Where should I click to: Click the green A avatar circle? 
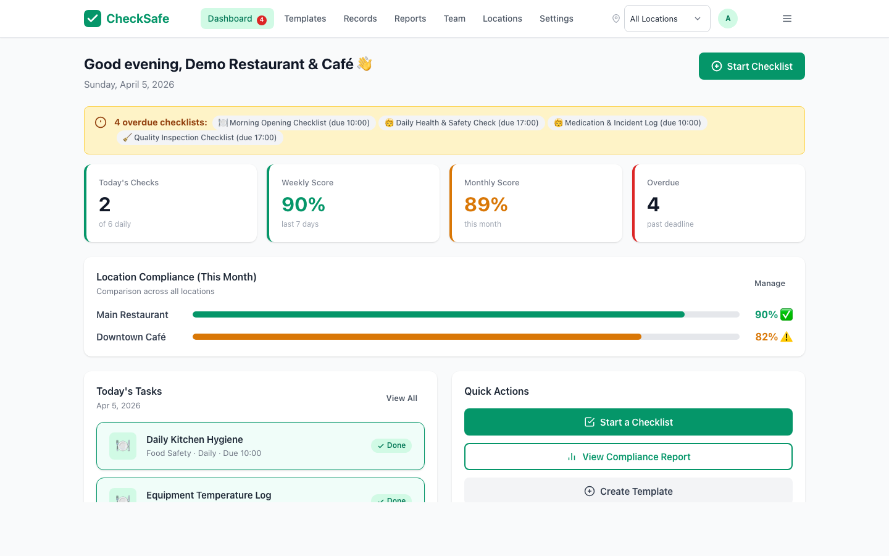(728, 19)
